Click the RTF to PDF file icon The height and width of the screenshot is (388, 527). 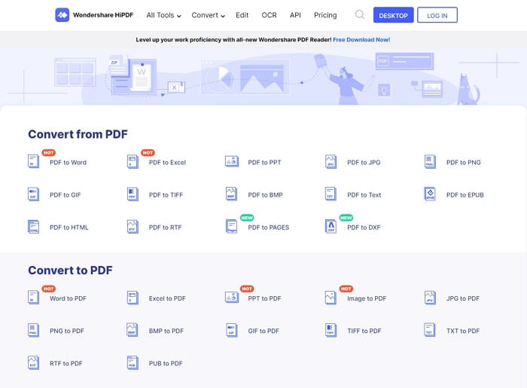(33, 363)
